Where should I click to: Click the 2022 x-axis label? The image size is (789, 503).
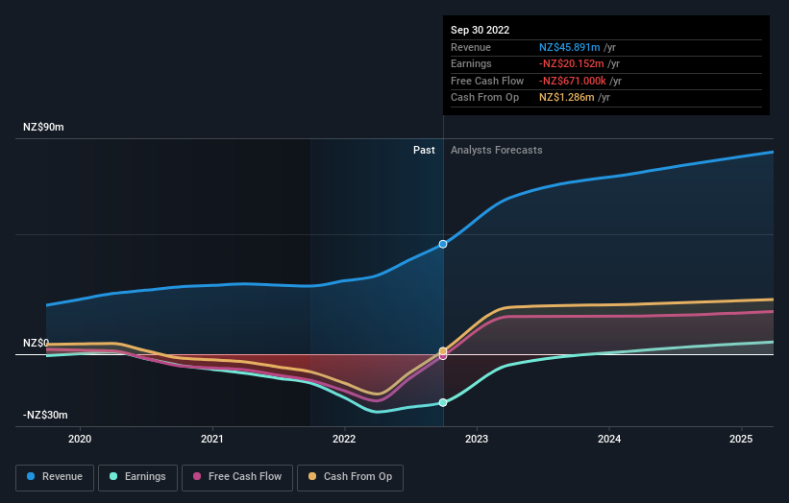click(344, 439)
